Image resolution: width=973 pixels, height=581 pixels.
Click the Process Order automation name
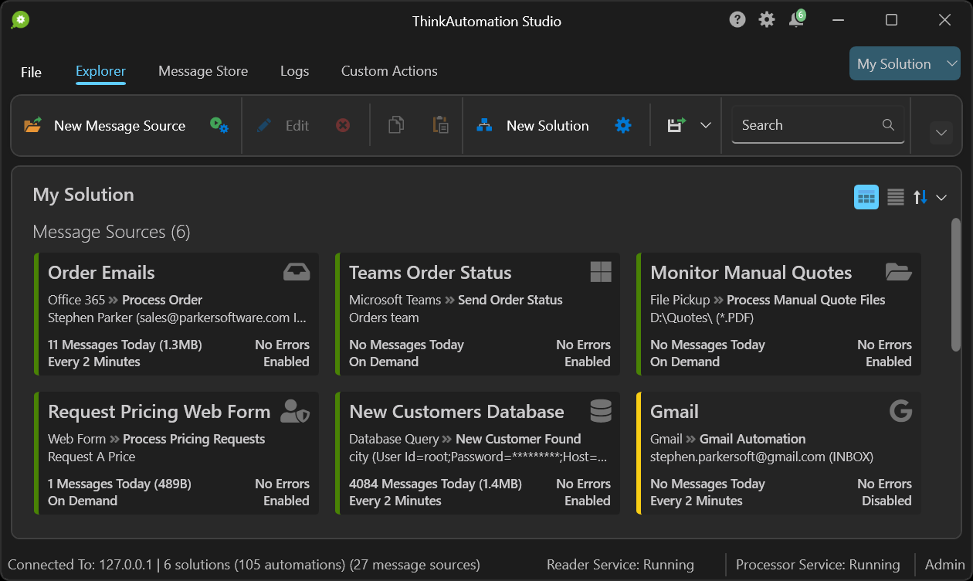point(162,300)
